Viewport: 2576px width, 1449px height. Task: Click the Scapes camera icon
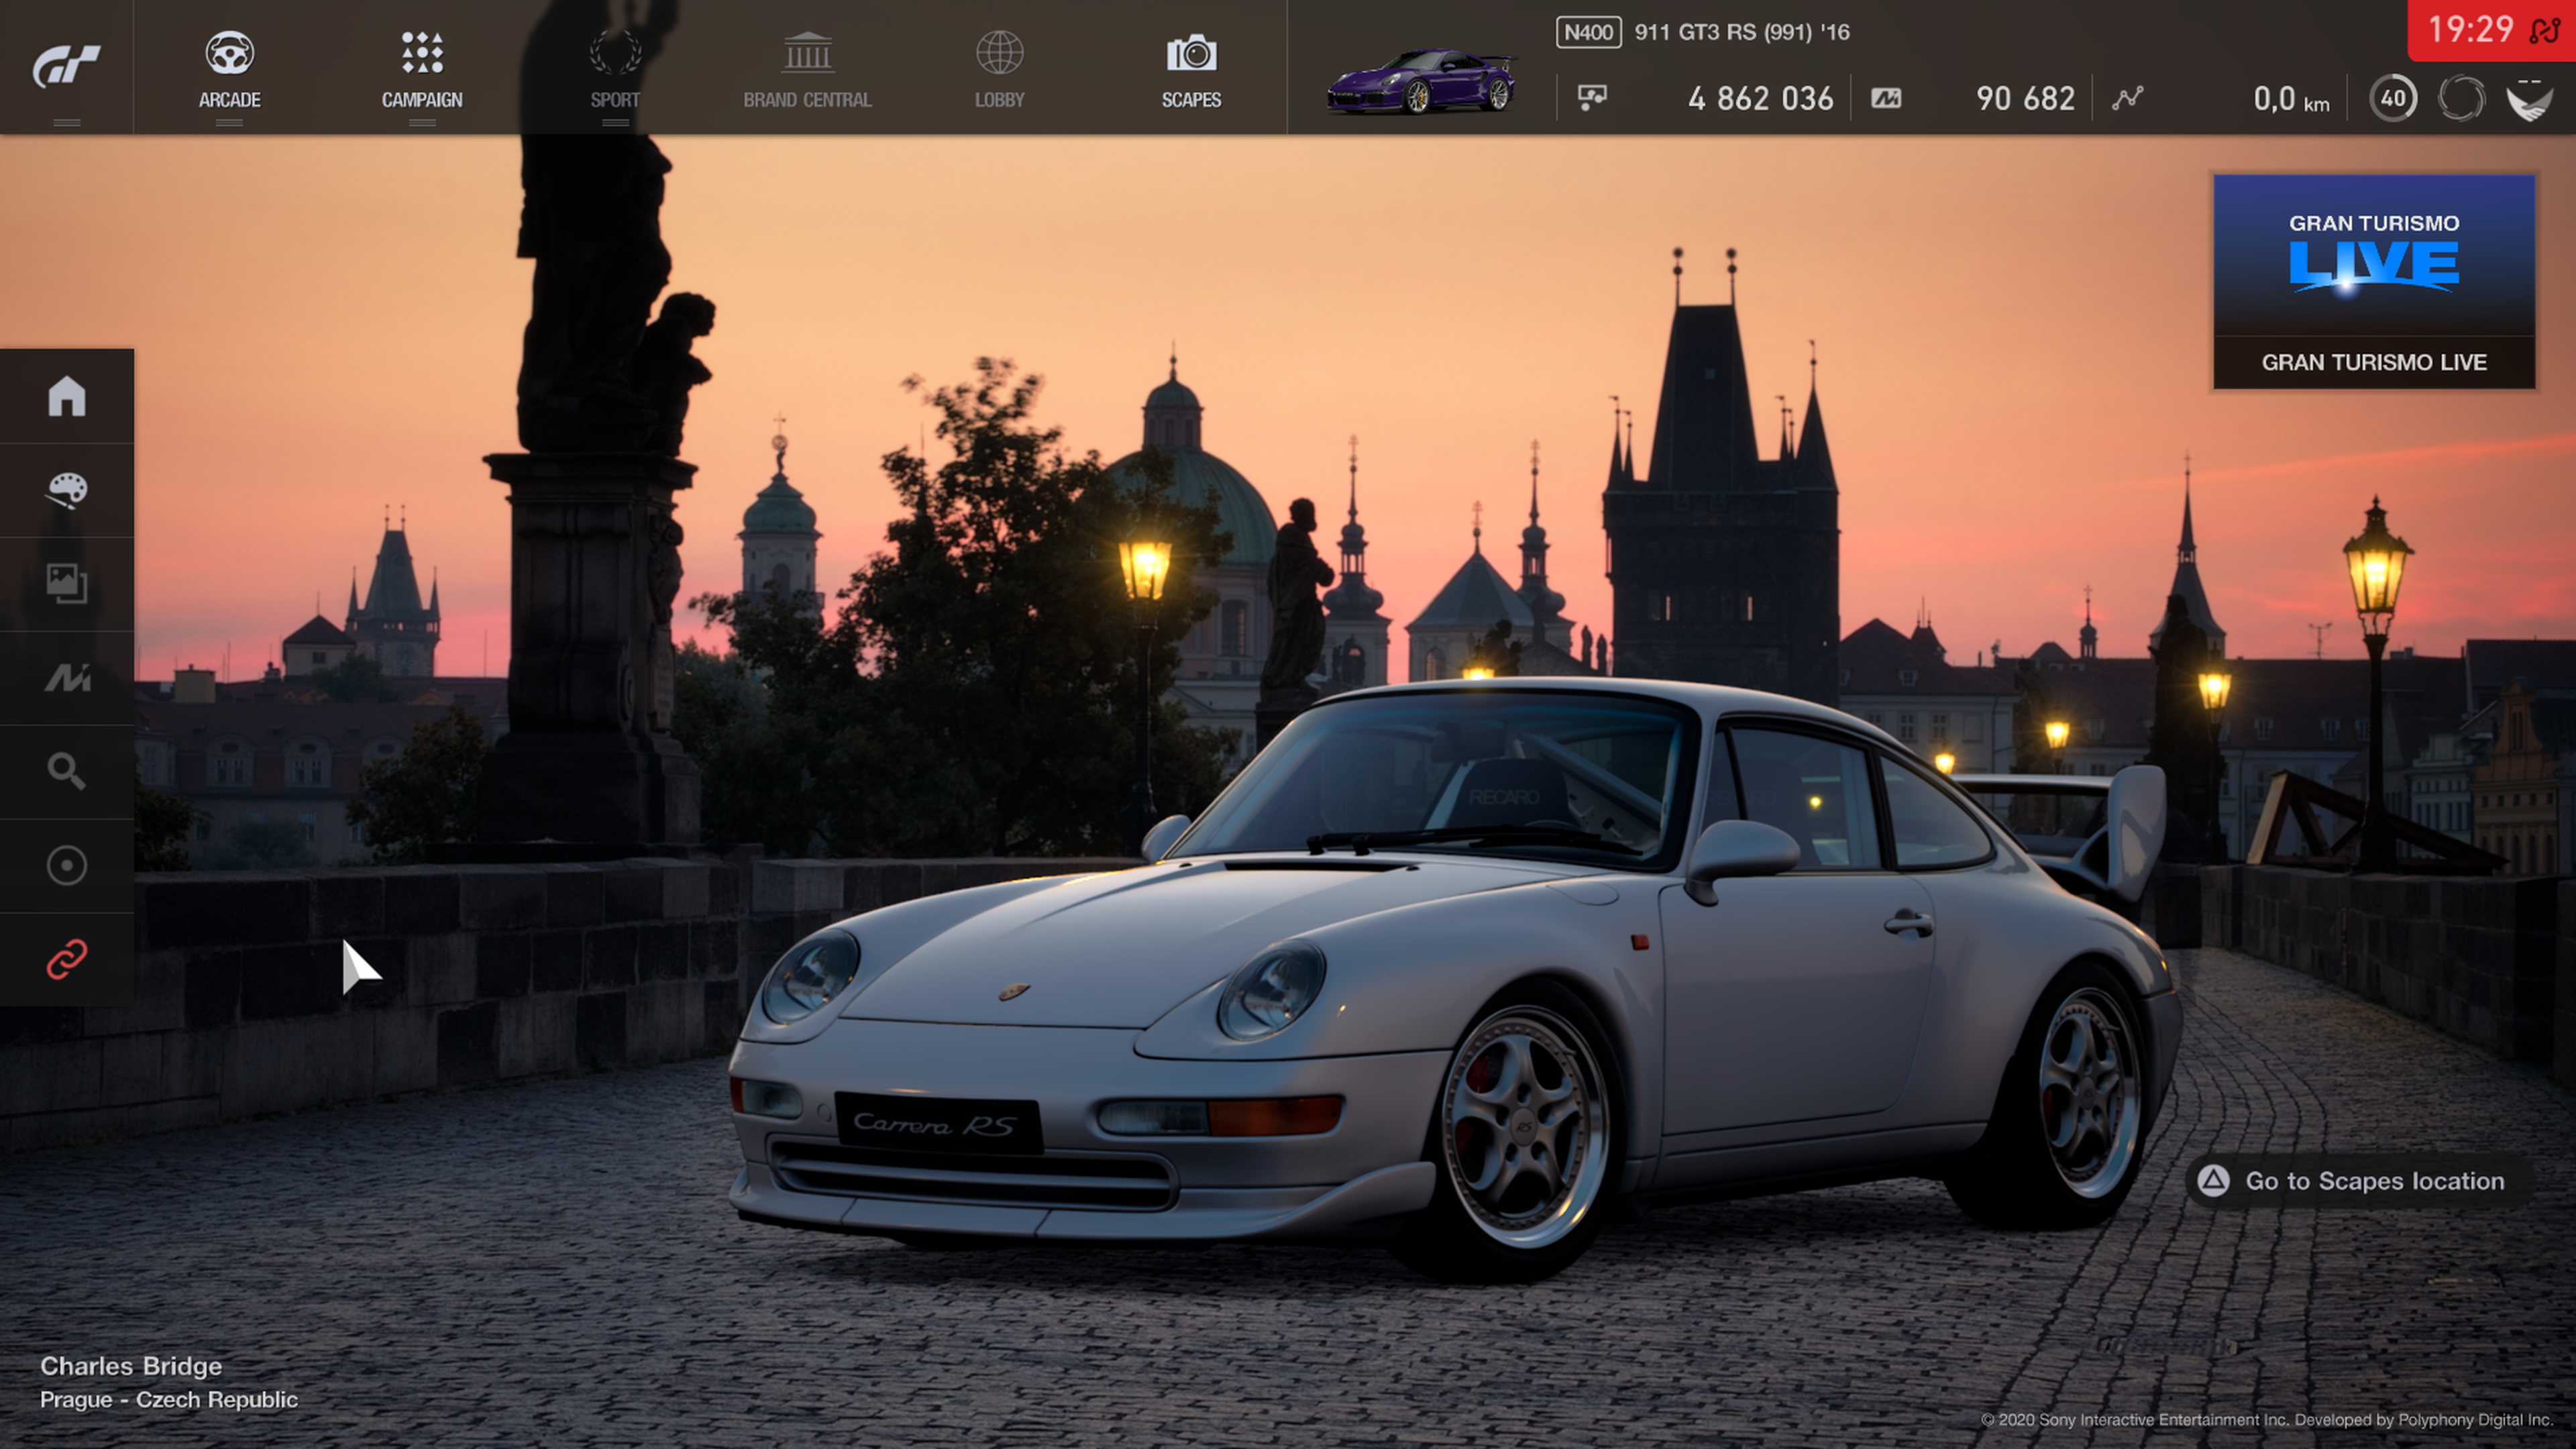click(x=1191, y=53)
